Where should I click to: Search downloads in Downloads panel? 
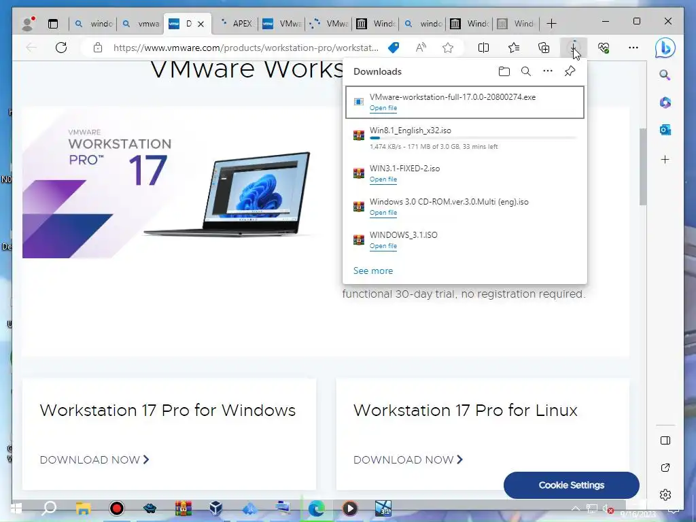pos(526,71)
